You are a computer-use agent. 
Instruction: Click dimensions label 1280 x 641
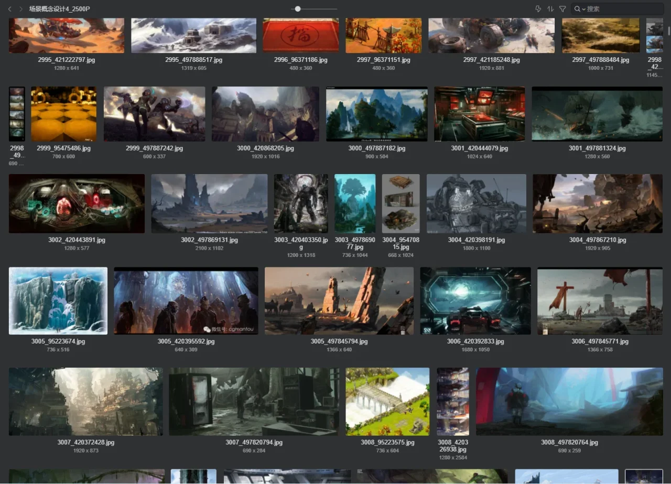[67, 68]
